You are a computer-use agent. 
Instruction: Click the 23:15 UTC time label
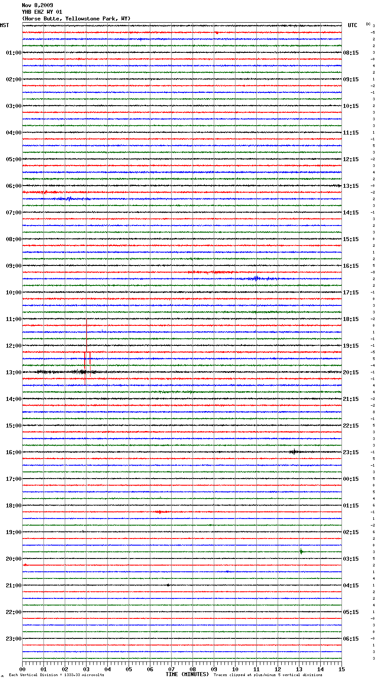pos(351,452)
